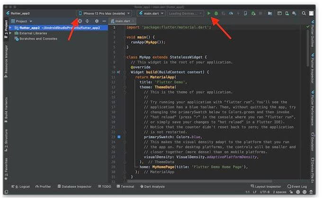The width and height of the screenshot is (325, 198).
Task: Toggle the Flutter Inspector side panel
Action: click(313, 67)
